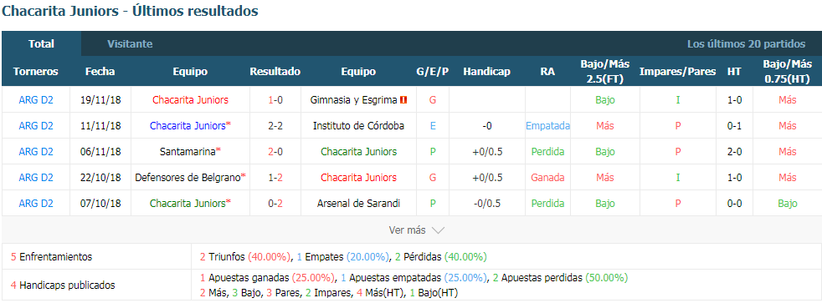Open Los últimos 20 partidos selector
Viewport: 822px width, 303px height.
(x=746, y=44)
